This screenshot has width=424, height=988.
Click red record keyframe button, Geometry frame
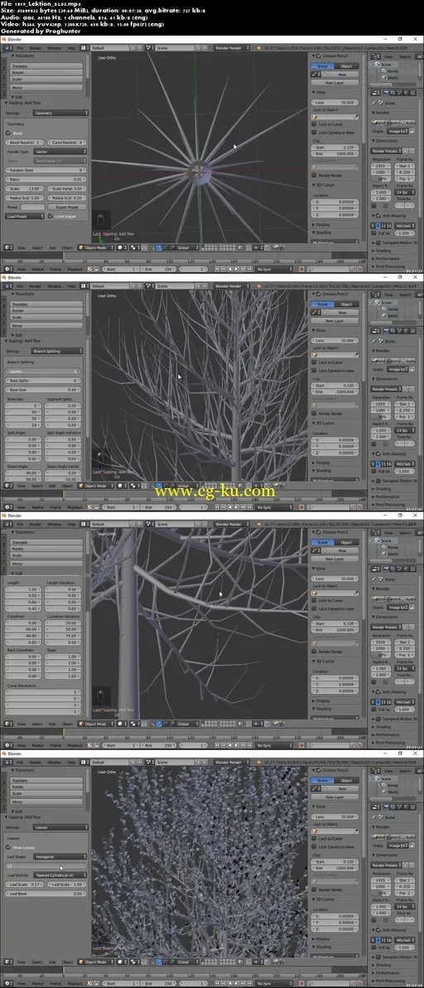(x=301, y=269)
